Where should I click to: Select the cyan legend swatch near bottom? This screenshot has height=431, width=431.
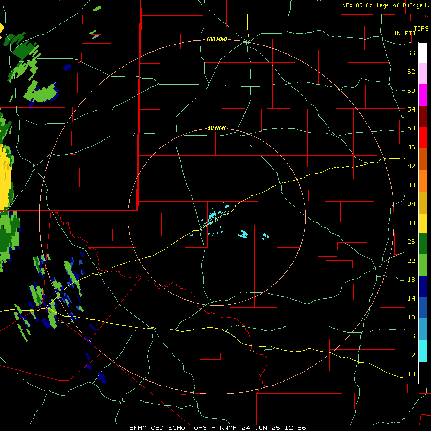point(423,351)
